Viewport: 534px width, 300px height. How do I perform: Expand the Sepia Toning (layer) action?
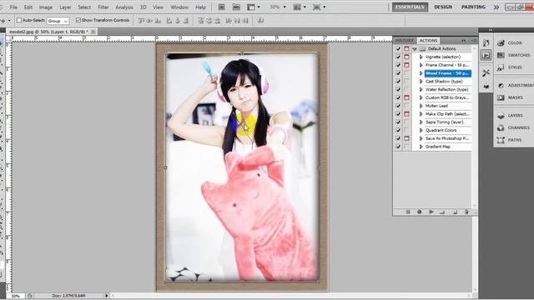tap(421, 122)
